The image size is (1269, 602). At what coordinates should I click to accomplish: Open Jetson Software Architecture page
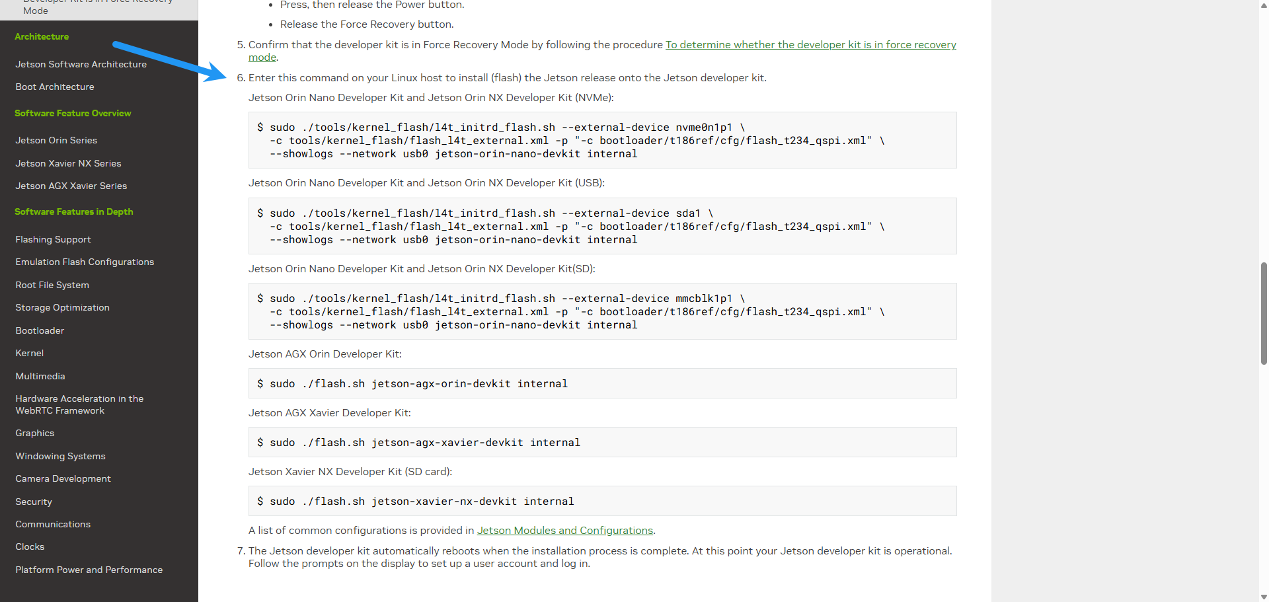81,64
